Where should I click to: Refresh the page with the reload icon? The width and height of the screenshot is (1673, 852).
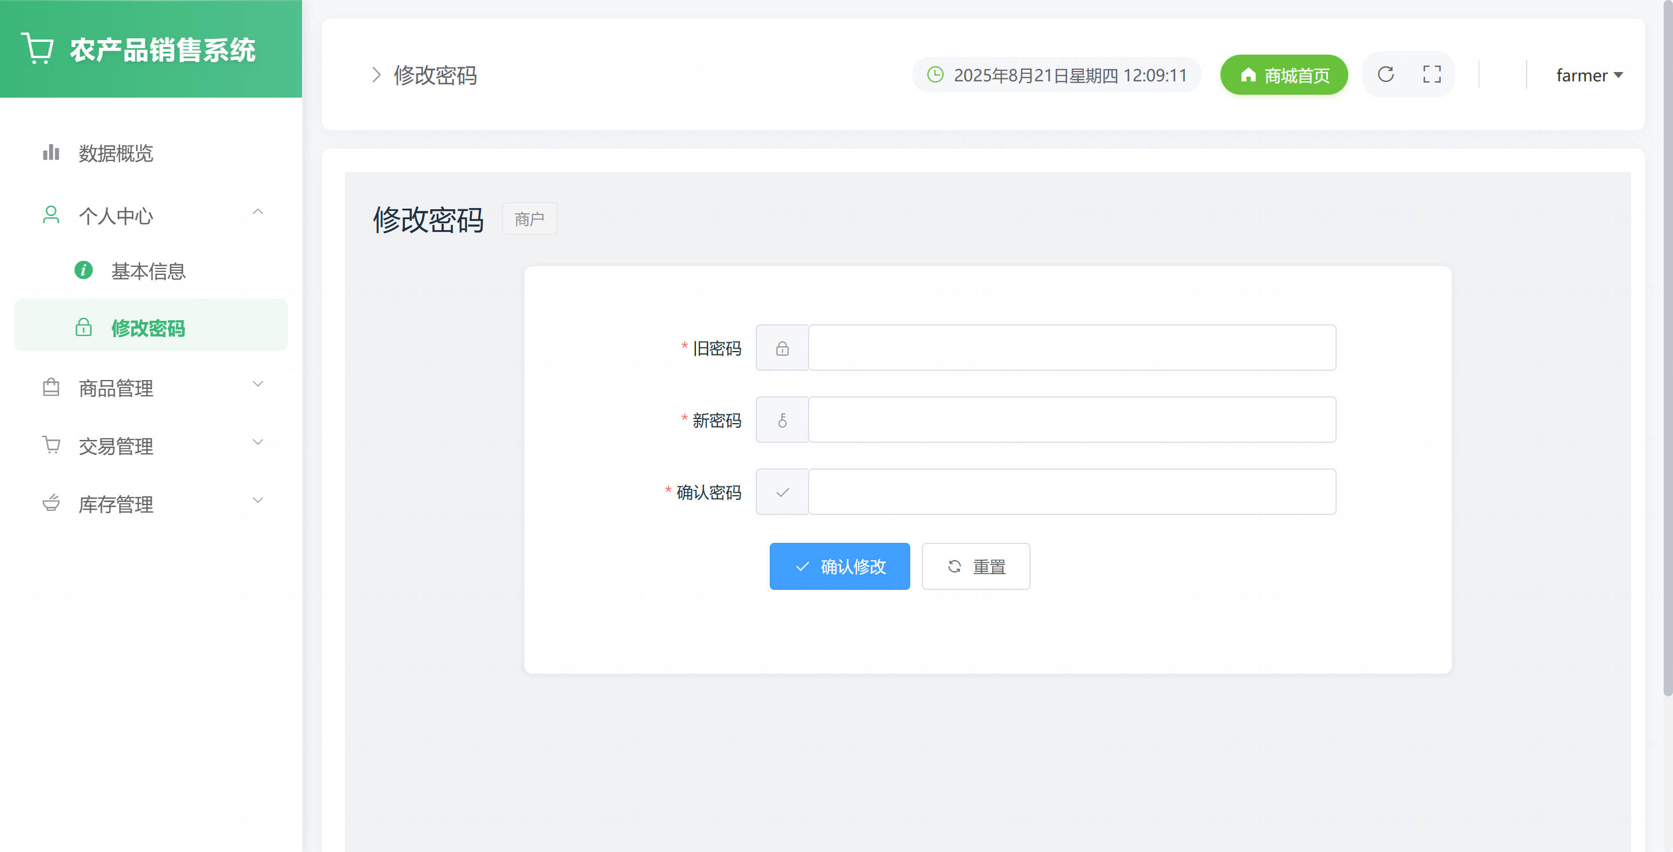1385,75
